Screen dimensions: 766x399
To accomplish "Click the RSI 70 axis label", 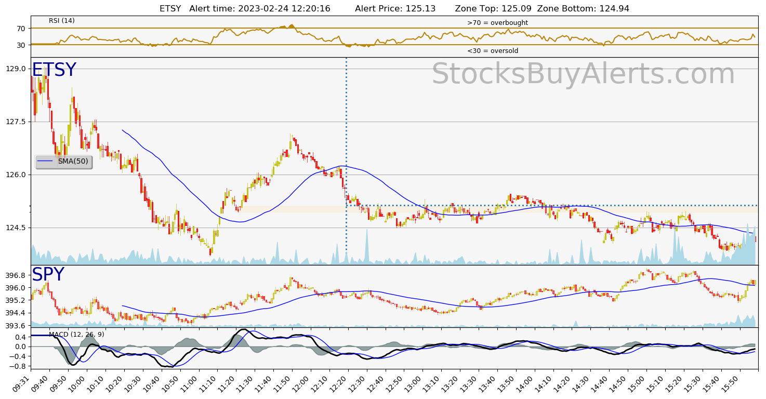I will [21, 28].
